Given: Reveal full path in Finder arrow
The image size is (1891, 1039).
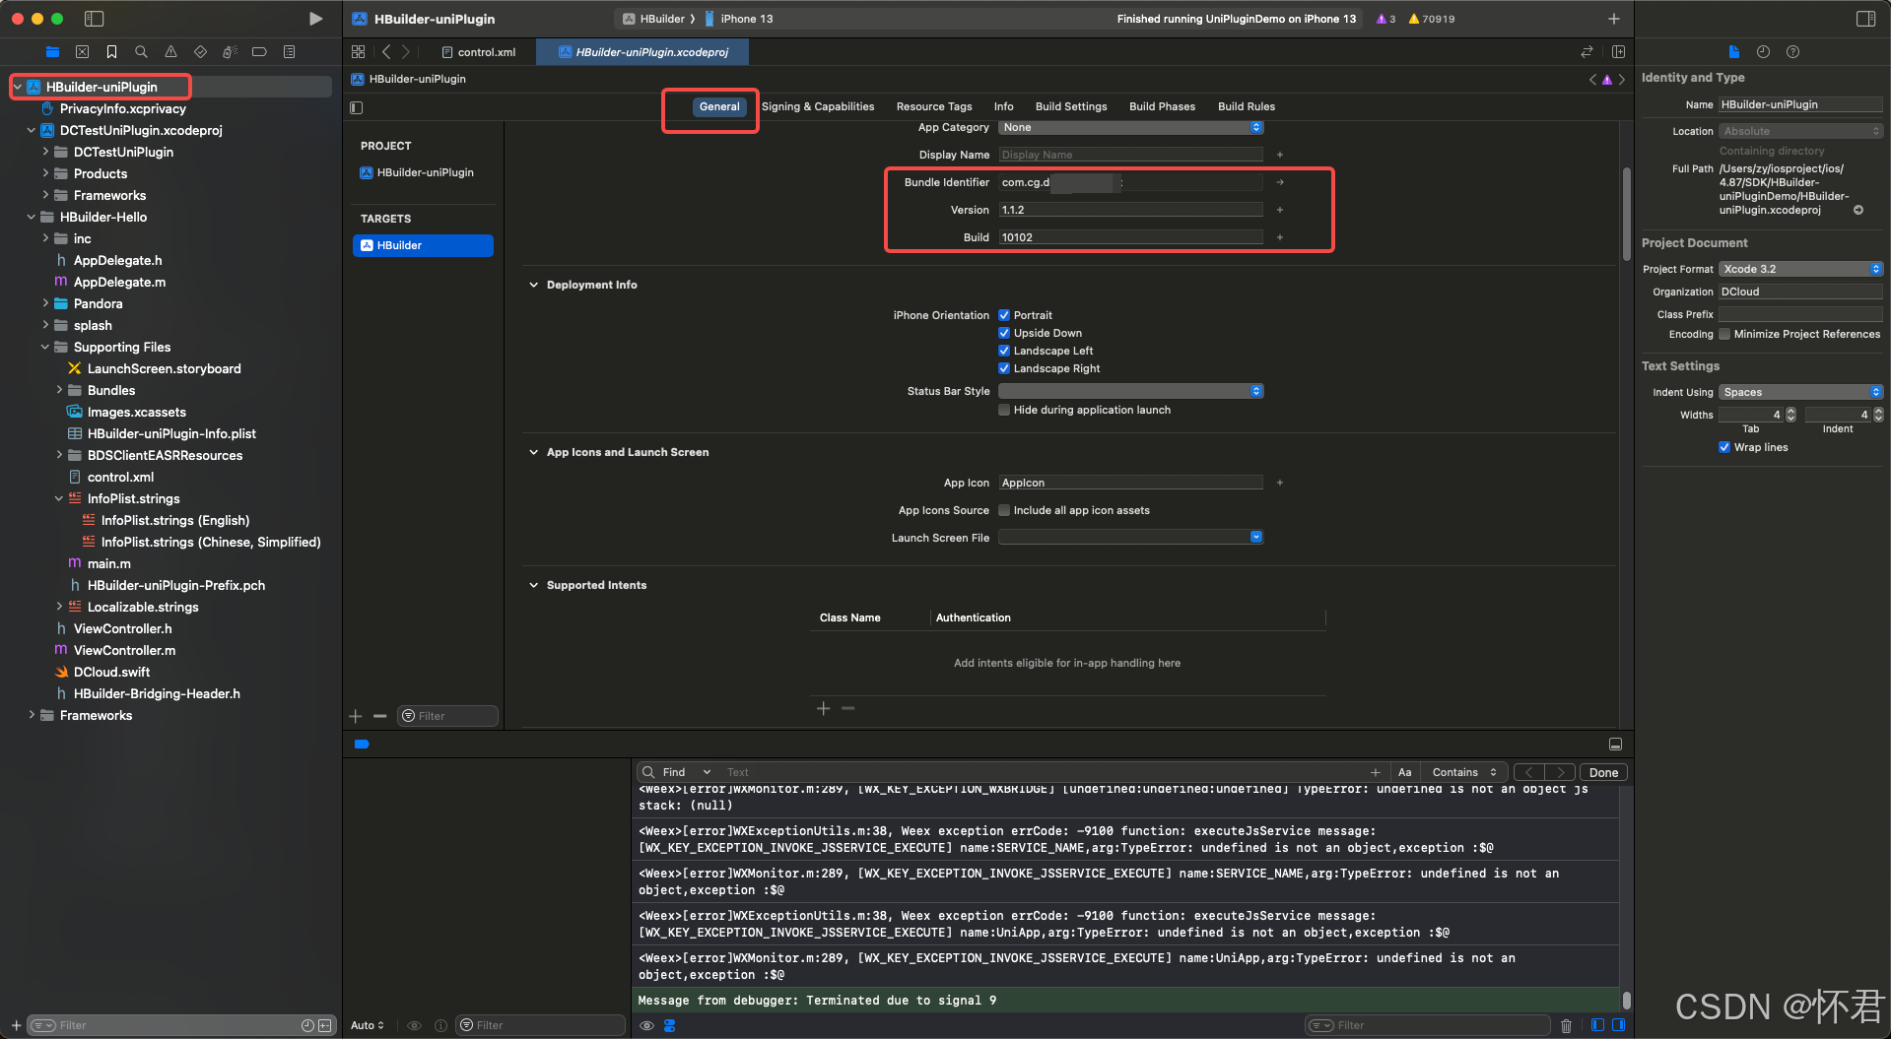Looking at the screenshot, I should tap(1858, 210).
